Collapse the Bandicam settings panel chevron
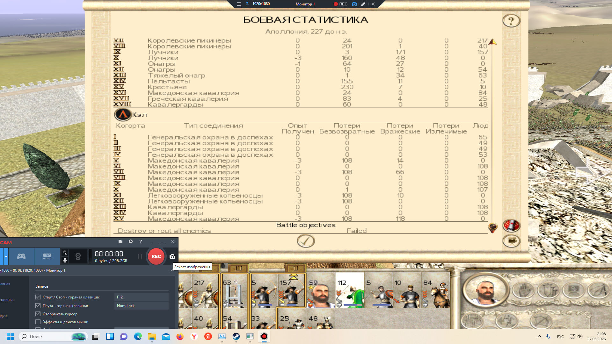Viewport: 612px width, 344px height. (172, 270)
